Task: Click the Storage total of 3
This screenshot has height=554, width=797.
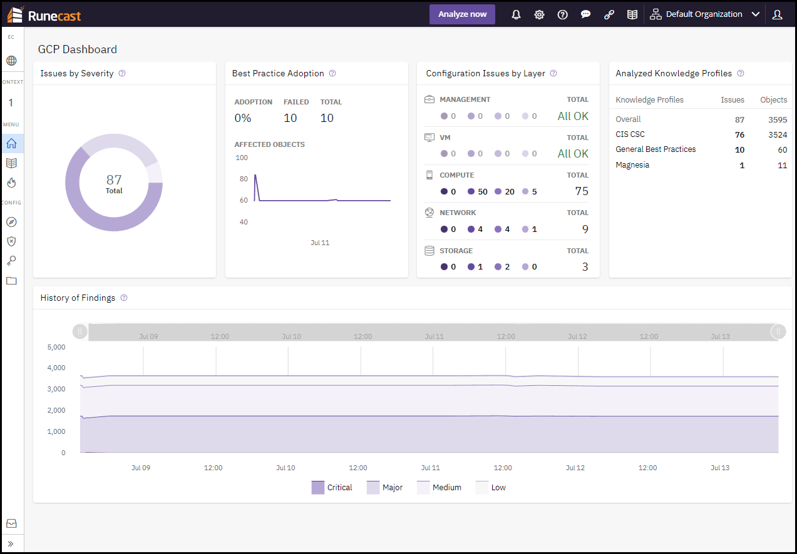Action: point(585,267)
